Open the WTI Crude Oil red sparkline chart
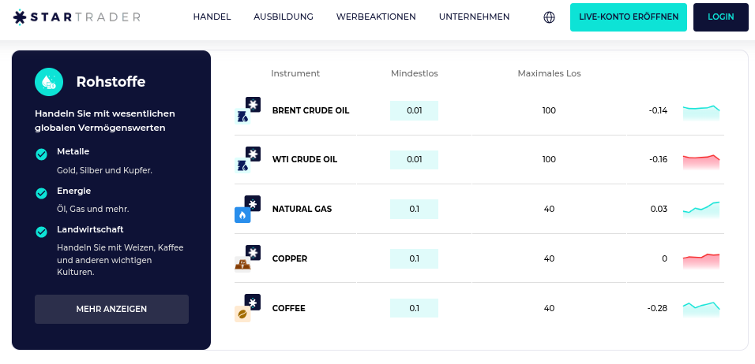Viewport: 755px width, 364px height. [x=701, y=162]
